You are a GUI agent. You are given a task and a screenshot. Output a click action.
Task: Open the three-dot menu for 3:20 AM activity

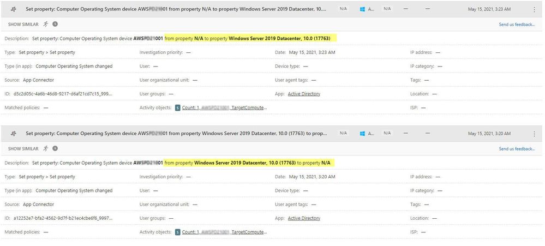[534, 134]
